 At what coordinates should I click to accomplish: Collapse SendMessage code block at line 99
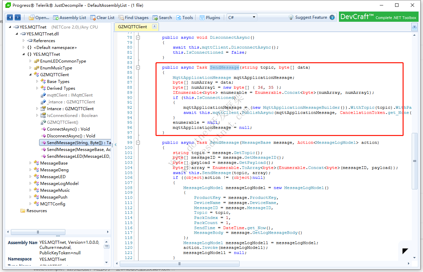(138, 142)
